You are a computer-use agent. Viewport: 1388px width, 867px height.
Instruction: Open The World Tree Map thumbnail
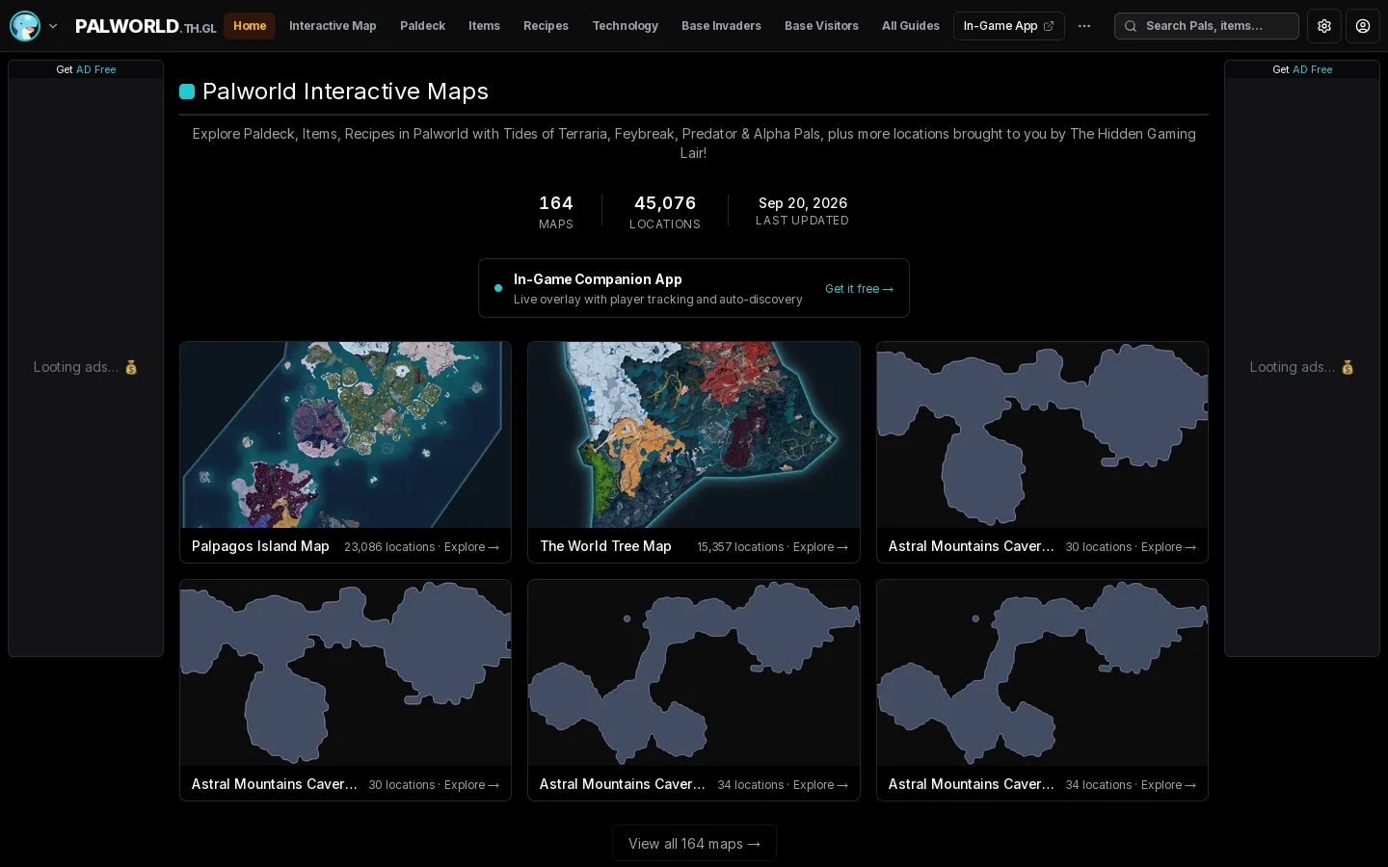(694, 434)
